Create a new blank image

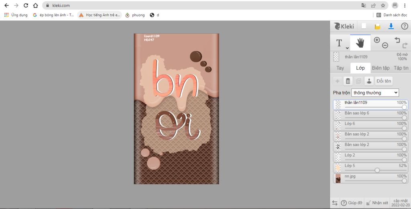(x=364, y=26)
